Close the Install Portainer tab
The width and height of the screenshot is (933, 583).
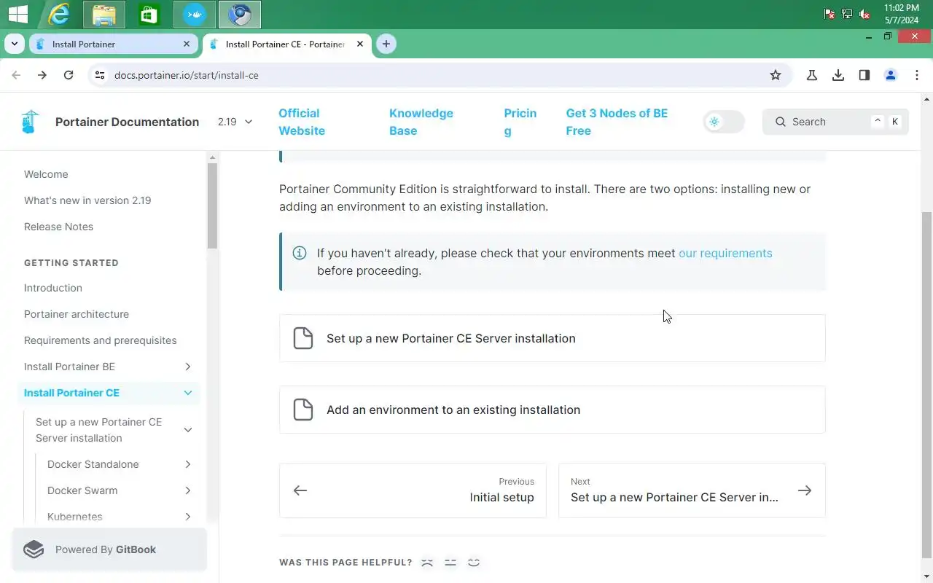[187, 44]
